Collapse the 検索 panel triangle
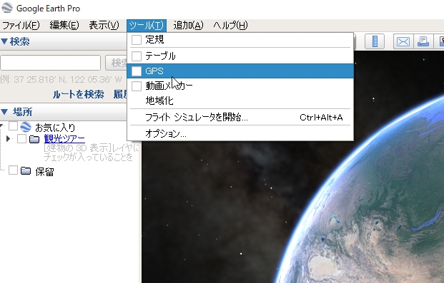 tap(4, 41)
